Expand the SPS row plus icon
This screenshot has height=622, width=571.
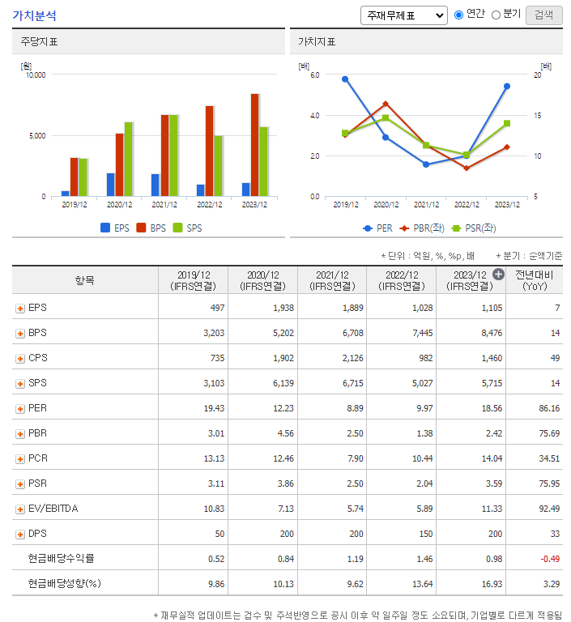pos(20,384)
